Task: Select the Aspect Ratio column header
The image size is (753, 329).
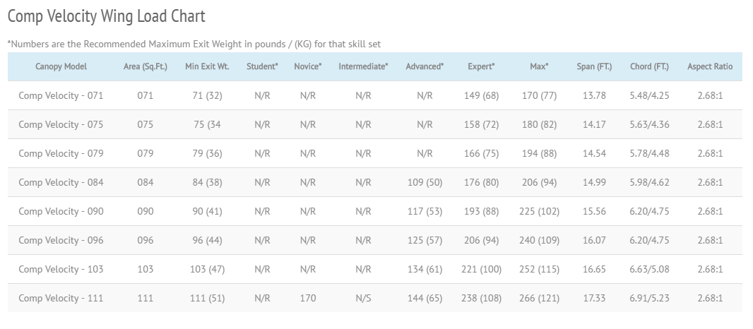Action: point(709,66)
